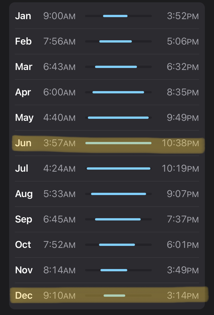Click the Mar daylight duration bar
This screenshot has width=214, height=315.
116,67
